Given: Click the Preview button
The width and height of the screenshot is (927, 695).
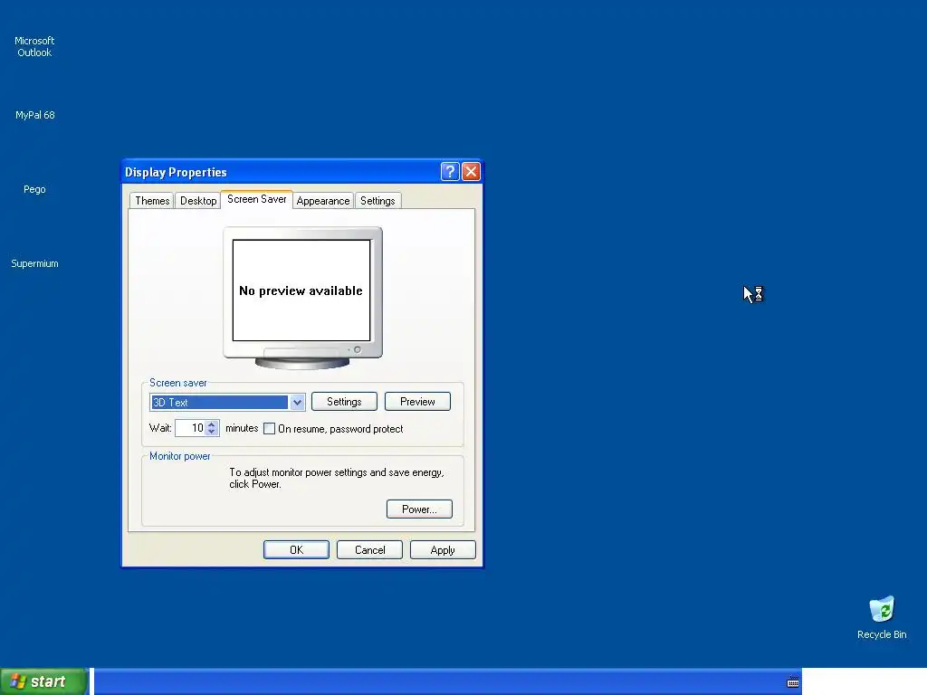Looking at the screenshot, I should (417, 401).
